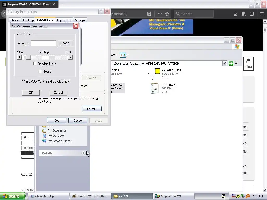
Task: Click inside the Filename input field
Action: point(43,43)
